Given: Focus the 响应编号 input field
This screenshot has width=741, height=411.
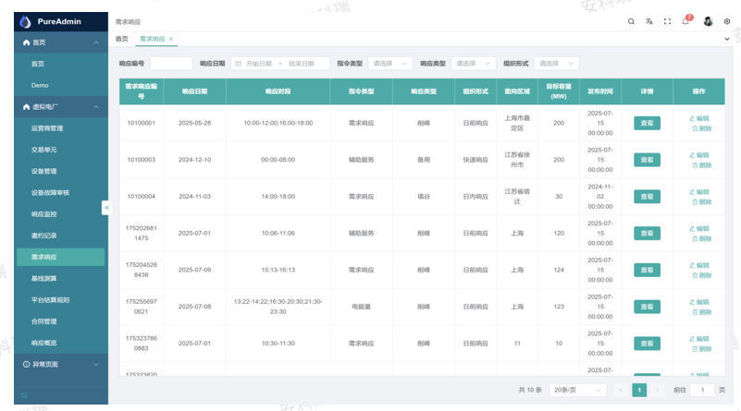Looking at the screenshot, I should [x=171, y=63].
